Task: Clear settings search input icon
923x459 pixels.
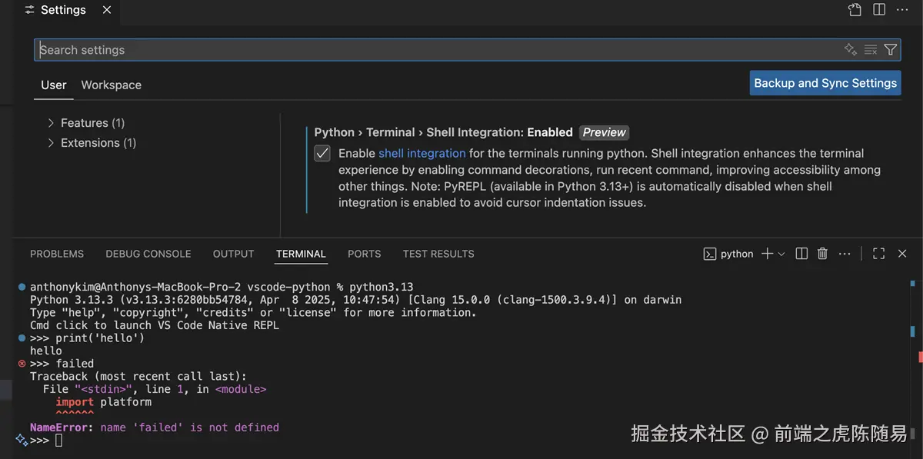Action: 871,50
